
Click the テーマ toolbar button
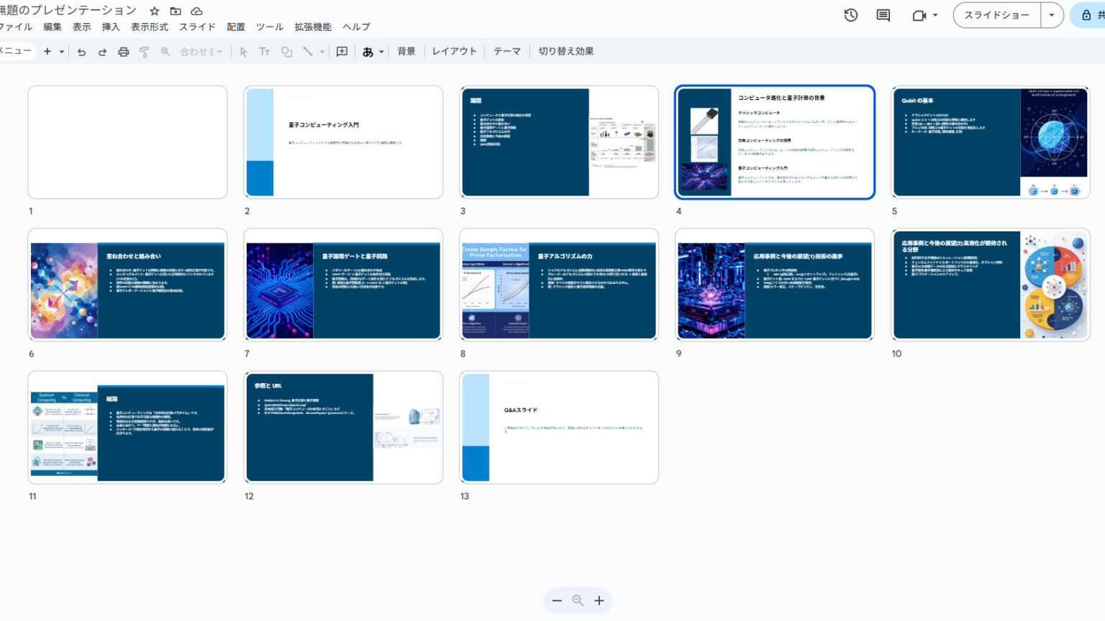[507, 51]
